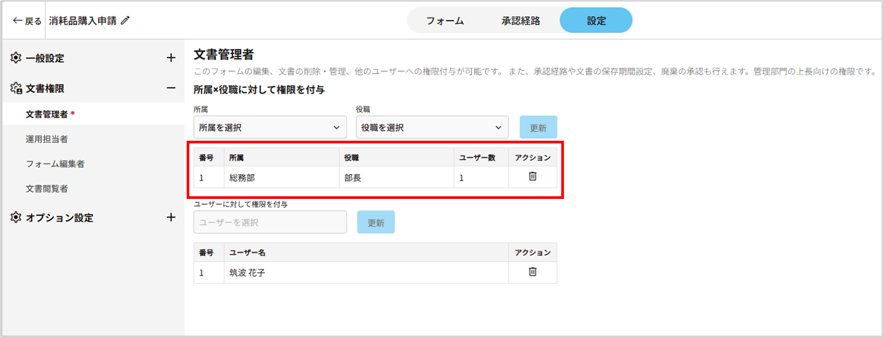The height and width of the screenshot is (337, 883).
Task: Click 更新 button next to user field
Action: pyautogui.click(x=376, y=222)
